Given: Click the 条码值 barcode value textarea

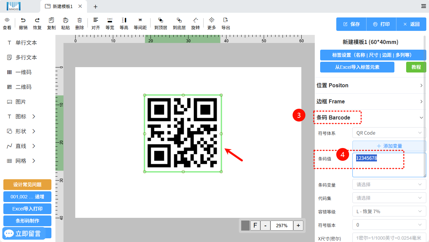Looking at the screenshot, I should pyautogui.click(x=389, y=165).
